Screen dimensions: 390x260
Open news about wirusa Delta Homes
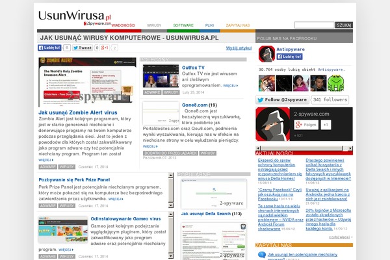coord(279,170)
